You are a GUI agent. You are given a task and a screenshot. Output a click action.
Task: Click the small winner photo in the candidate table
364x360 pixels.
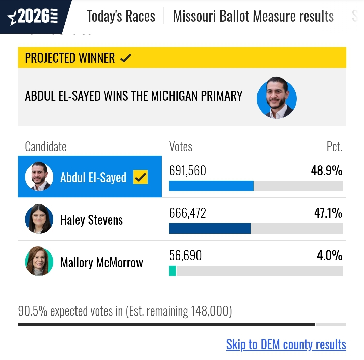(x=39, y=176)
